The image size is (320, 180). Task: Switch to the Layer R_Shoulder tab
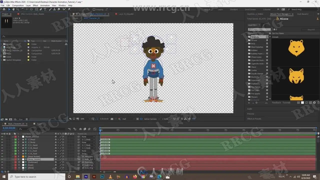[x=126, y=14]
